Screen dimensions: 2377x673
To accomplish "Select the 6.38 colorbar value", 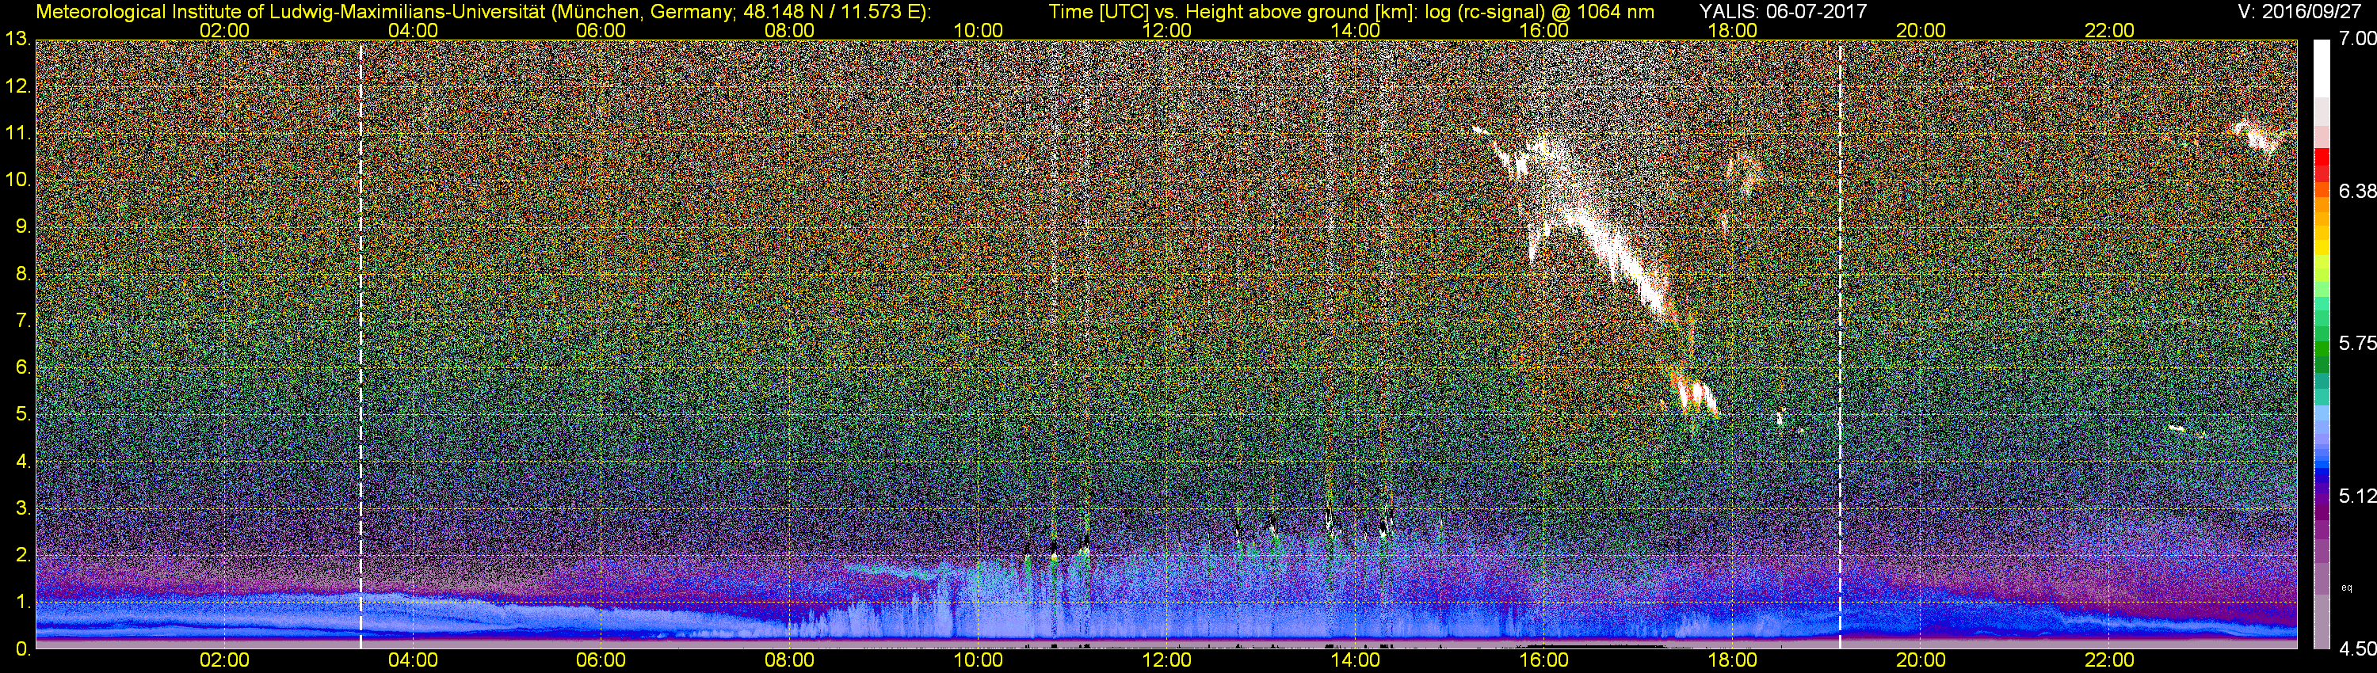I will pyautogui.click(x=2358, y=191).
